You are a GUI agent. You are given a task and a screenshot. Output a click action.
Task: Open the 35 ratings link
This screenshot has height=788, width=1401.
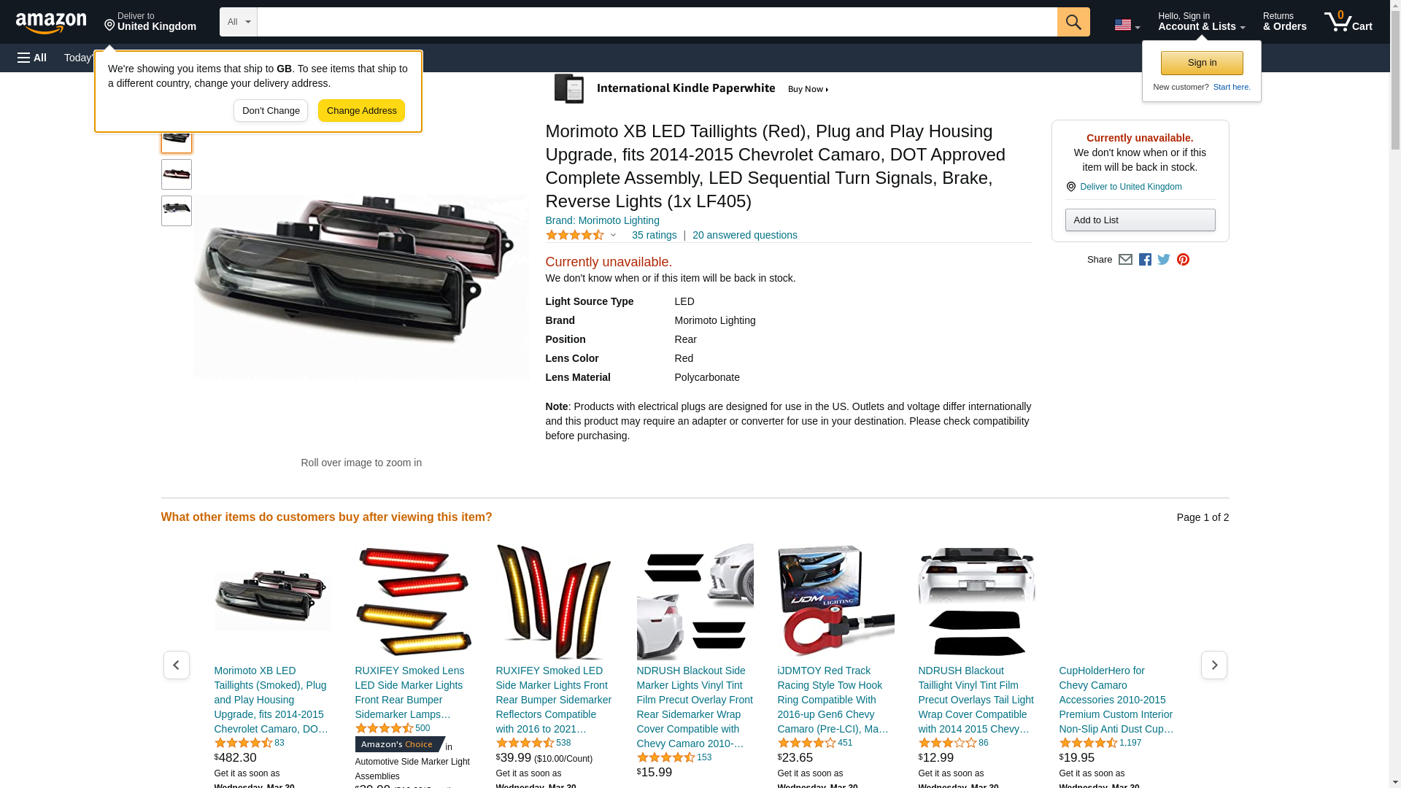[654, 235]
